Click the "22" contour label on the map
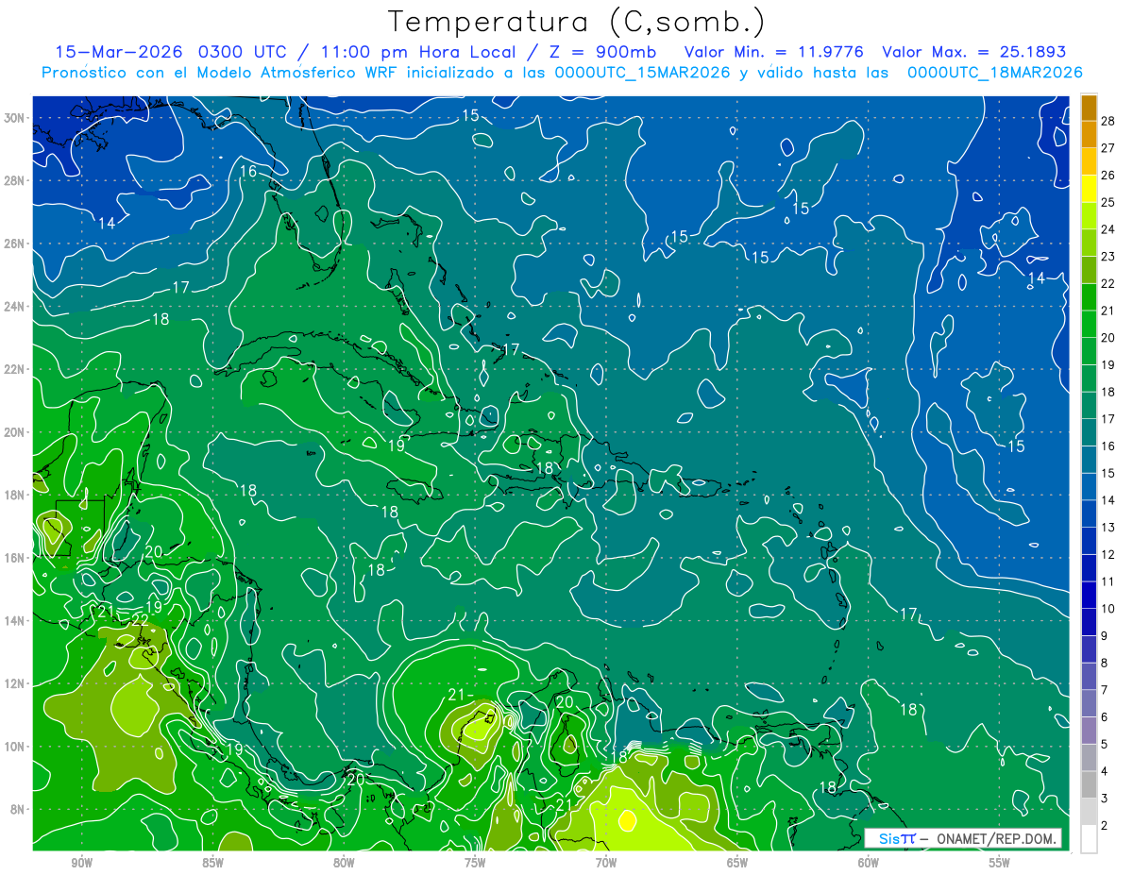This screenshot has width=1133, height=875. point(140,619)
